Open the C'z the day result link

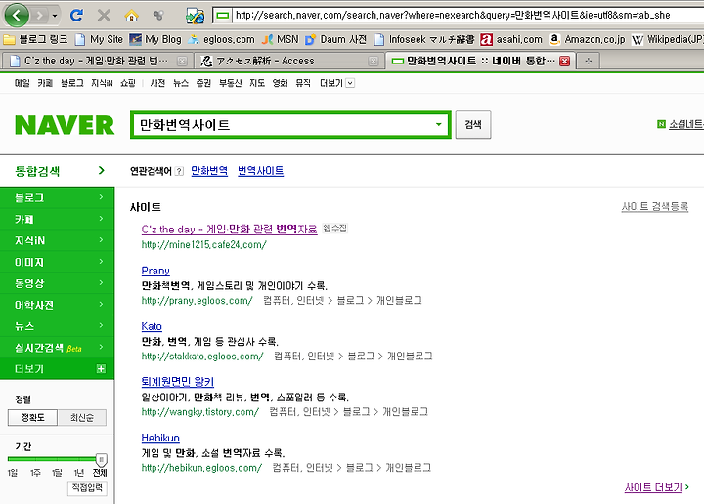230,230
